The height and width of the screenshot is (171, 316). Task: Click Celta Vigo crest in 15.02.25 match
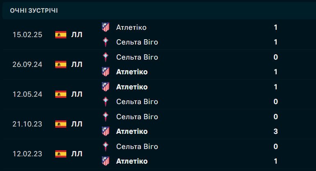click(106, 42)
